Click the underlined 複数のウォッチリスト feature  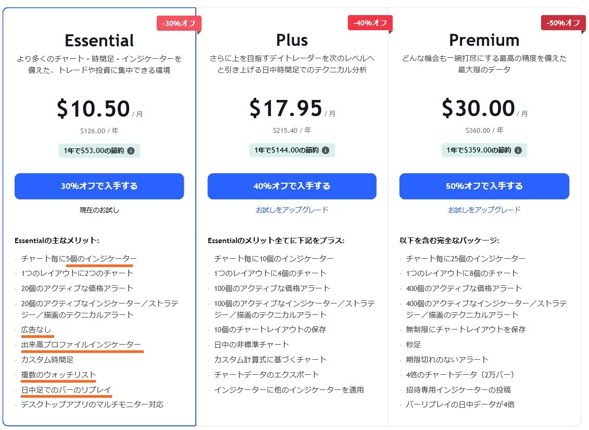coord(57,375)
